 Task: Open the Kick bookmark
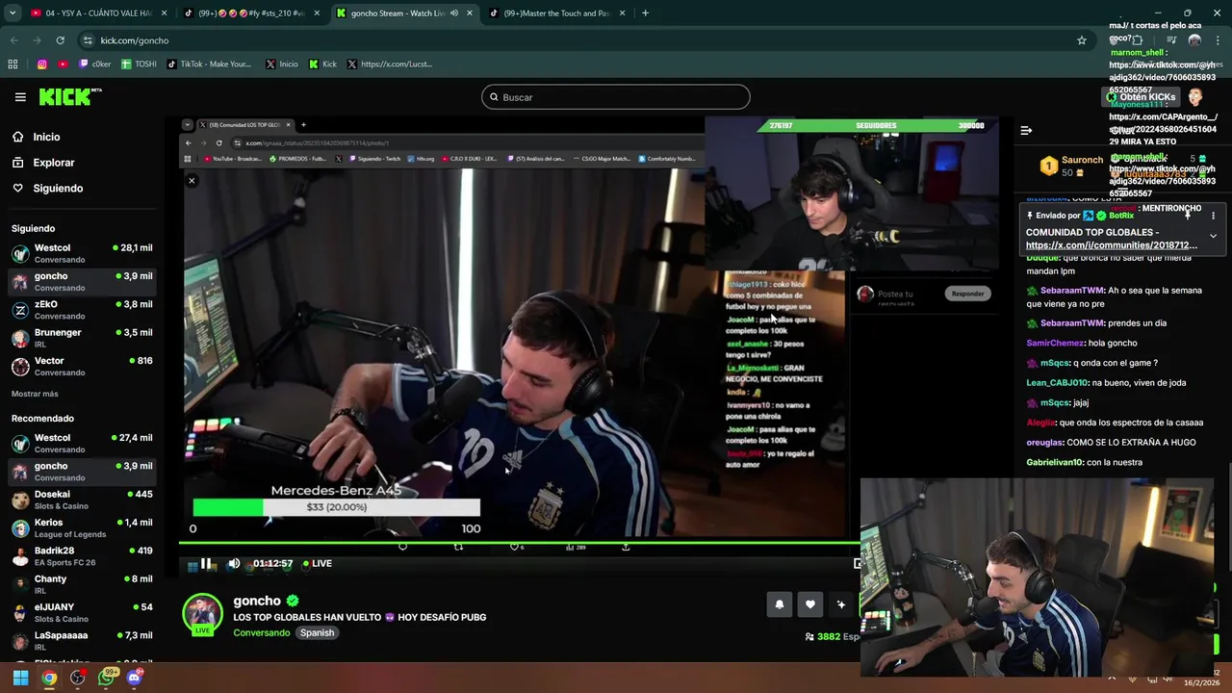(x=322, y=64)
